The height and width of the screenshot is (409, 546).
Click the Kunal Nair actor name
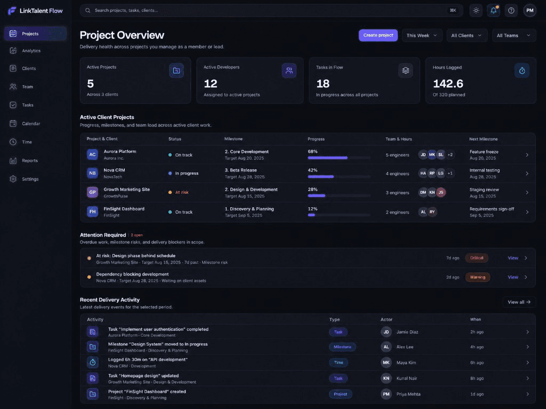click(406, 379)
